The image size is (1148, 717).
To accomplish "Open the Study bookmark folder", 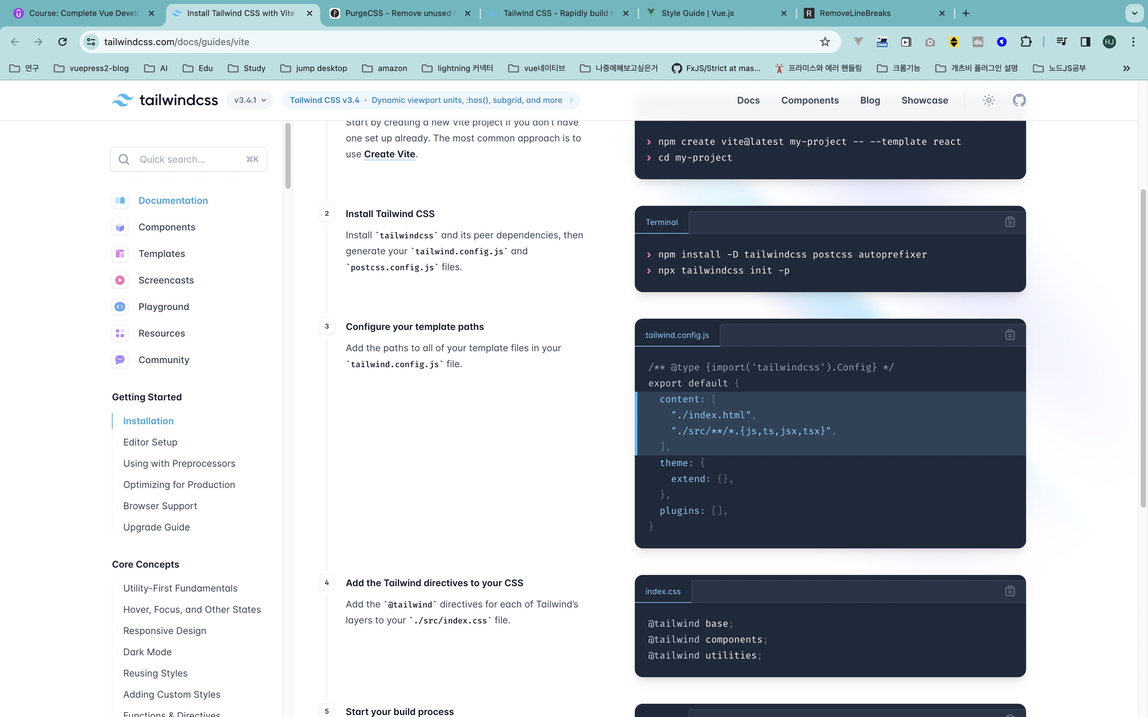I will 247,68.
